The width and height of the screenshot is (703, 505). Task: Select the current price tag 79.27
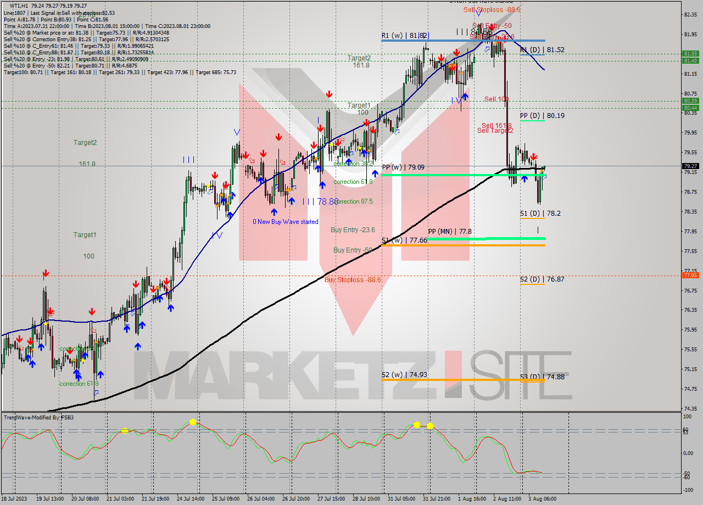click(x=690, y=166)
